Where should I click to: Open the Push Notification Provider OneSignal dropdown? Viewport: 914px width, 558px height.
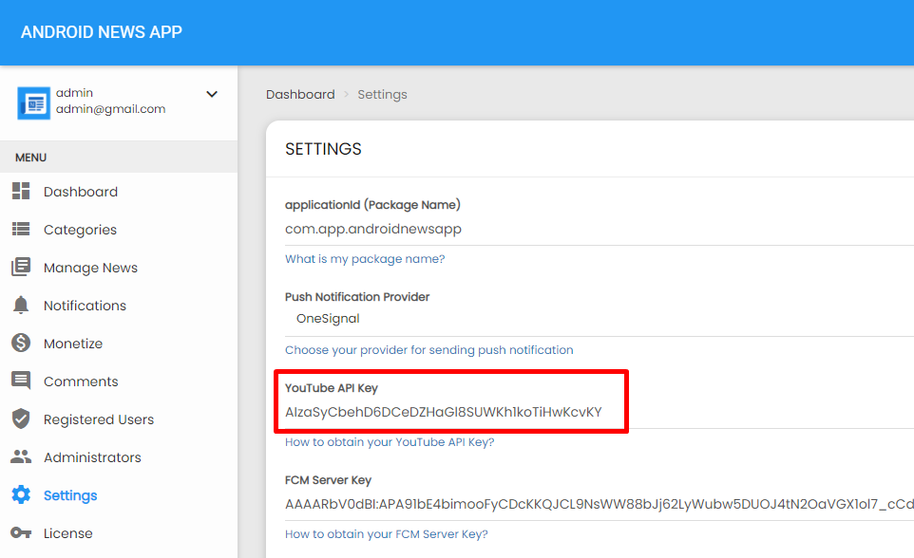[600, 319]
